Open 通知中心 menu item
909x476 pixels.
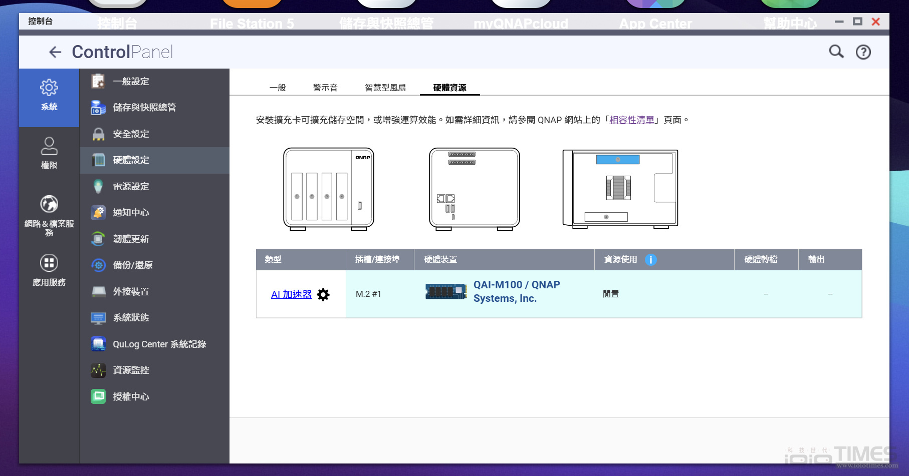pyautogui.click(x=155, y=213)
